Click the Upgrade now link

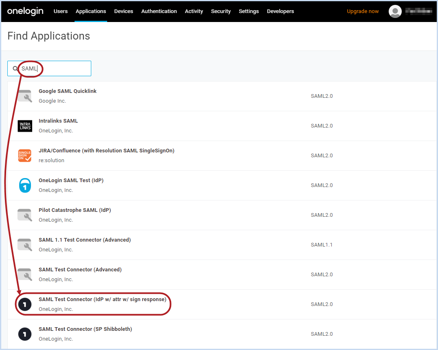coord(363,11)
